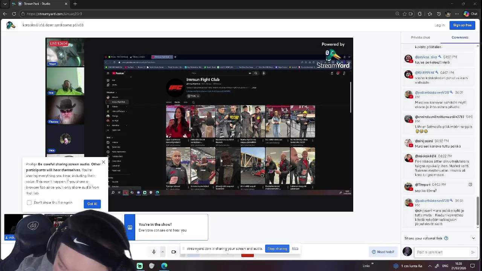Open Microsoft Edge in taskbar
The width and height of the screenshot is (482, 271).
pos(164,266)
